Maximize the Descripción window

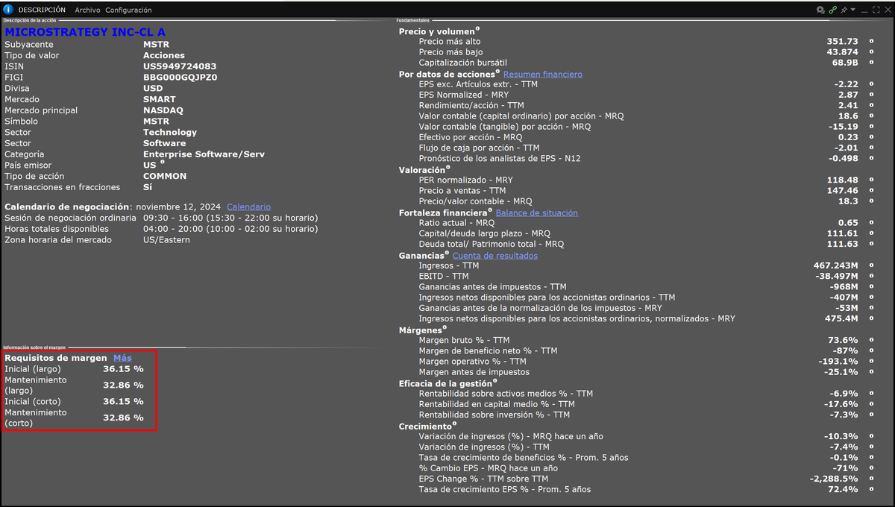point(876,10)
